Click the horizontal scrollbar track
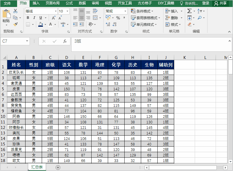233x171 pixels. click(x=183, y=168)
